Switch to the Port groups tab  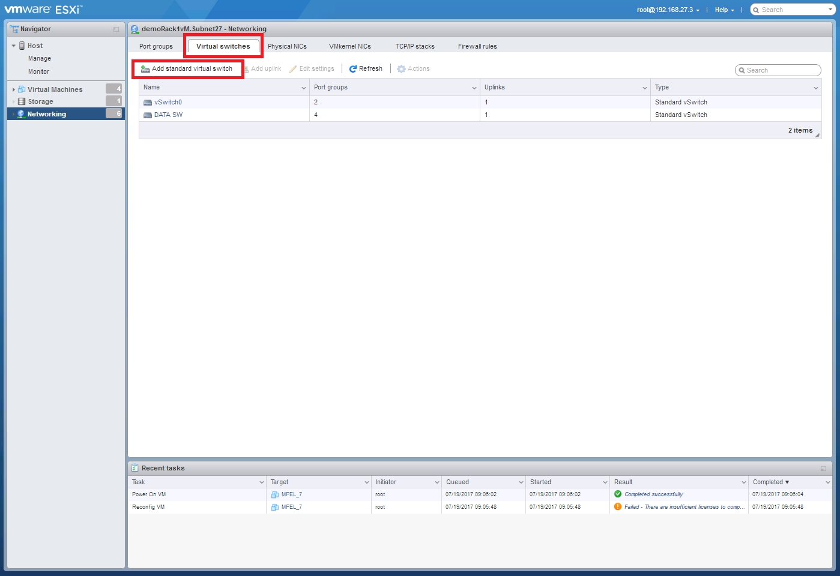(x=156, y=46)
